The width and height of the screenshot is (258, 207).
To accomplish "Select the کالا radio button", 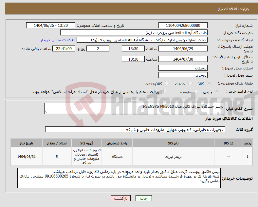I will pyautogui.click(x=209, y=83).
